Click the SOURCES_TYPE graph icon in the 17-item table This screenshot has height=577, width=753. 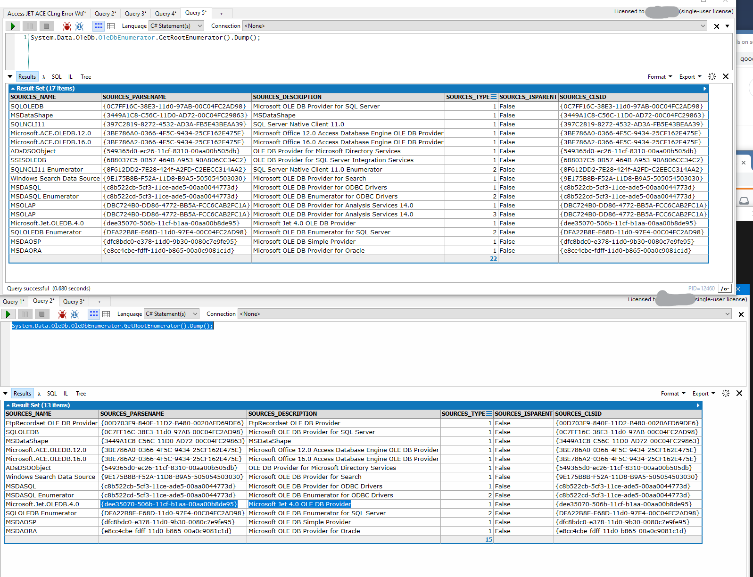click(494, 97)
